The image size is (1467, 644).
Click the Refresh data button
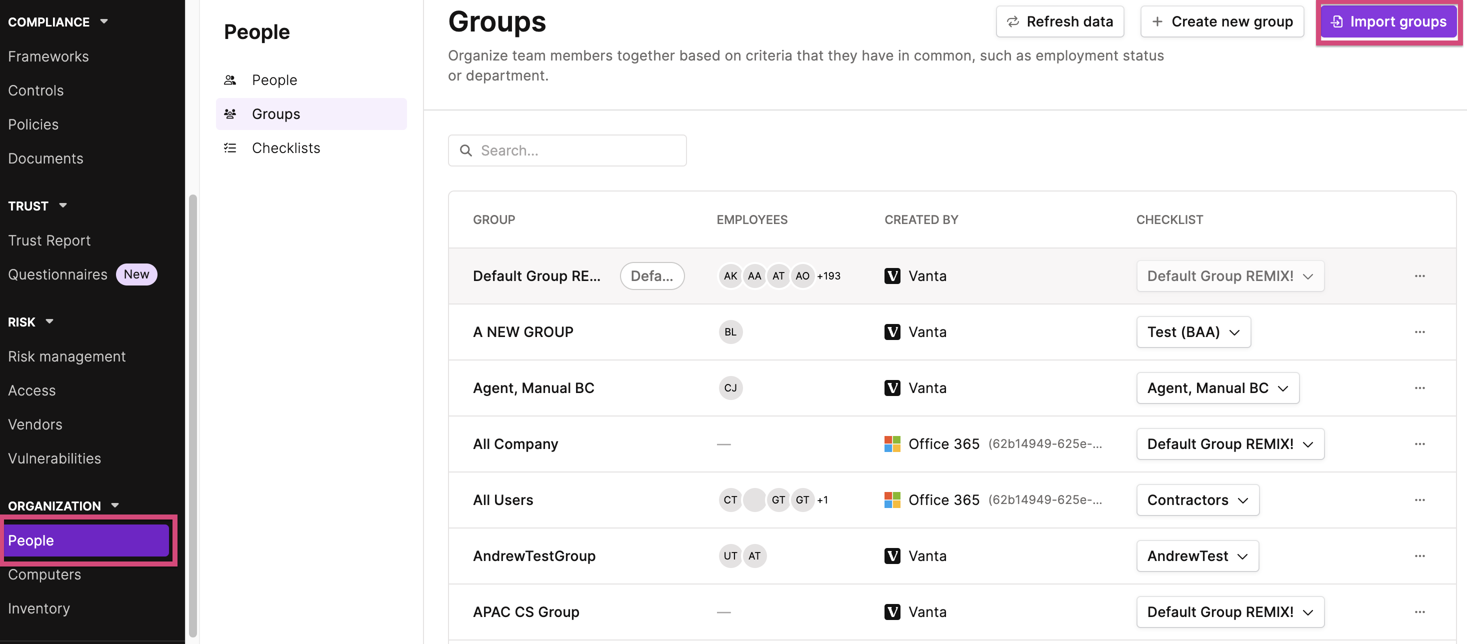click(x=1060, y=21)
